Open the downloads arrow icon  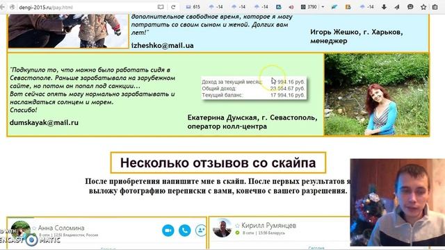click(384, 7)
